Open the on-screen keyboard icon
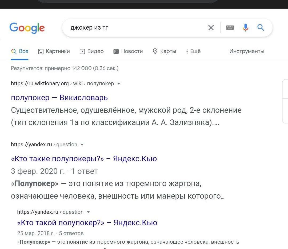Screen dimensions: 288x249 [x=230, y=28]
